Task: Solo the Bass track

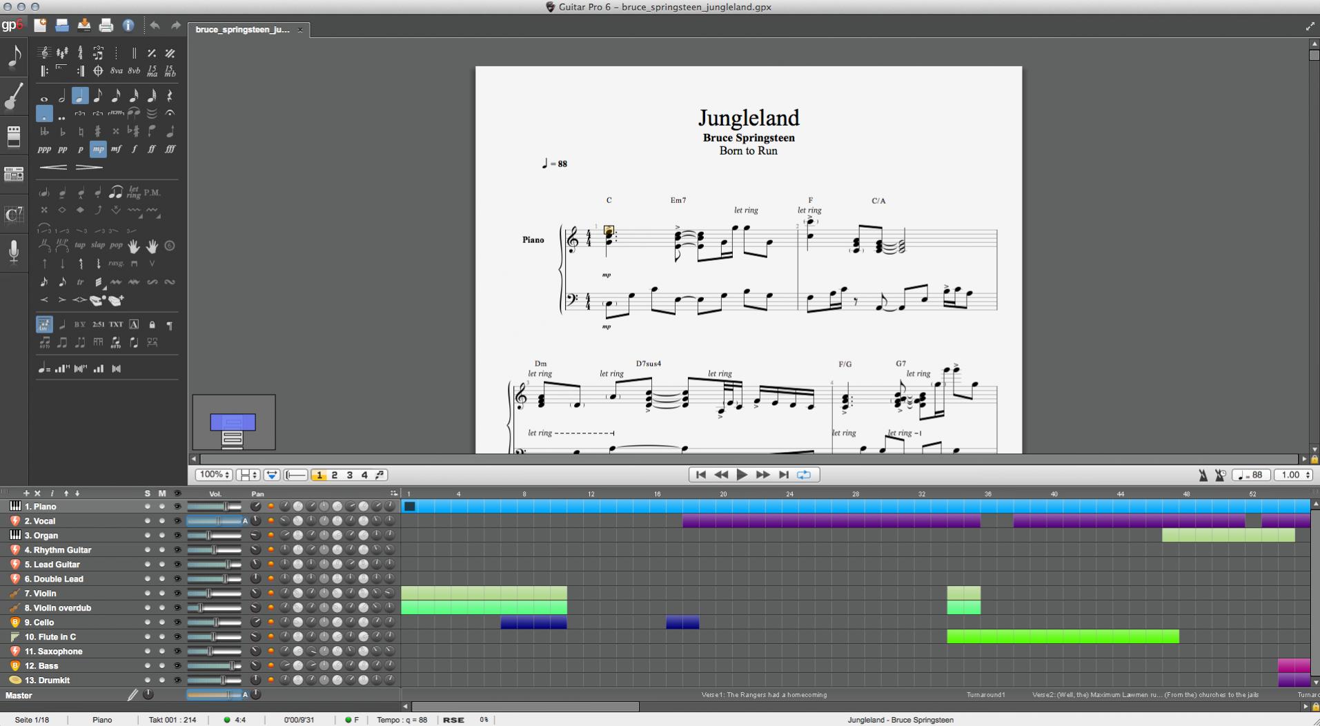Action: [147, 666]
